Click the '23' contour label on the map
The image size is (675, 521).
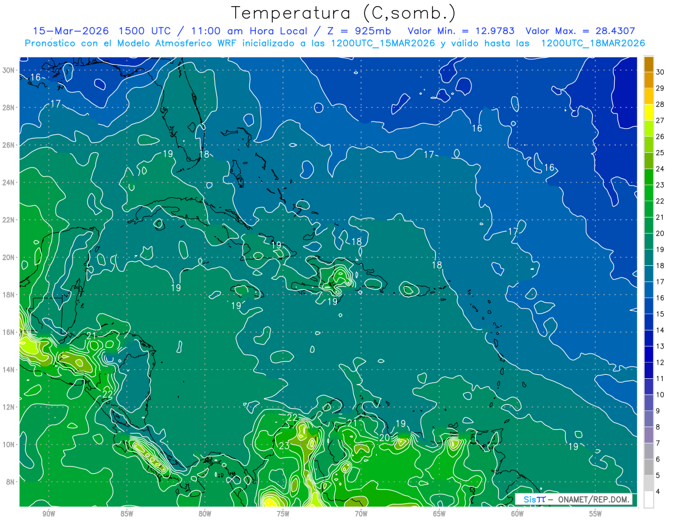(284, 446)
